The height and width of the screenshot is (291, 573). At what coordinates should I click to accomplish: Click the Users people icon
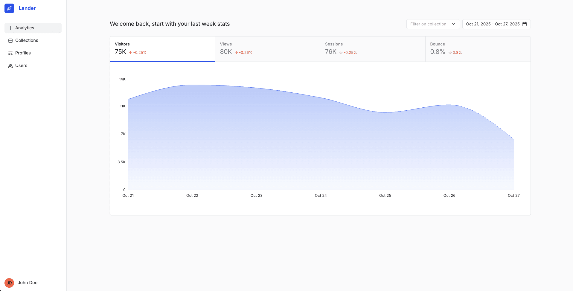click(x=10, y=65)
